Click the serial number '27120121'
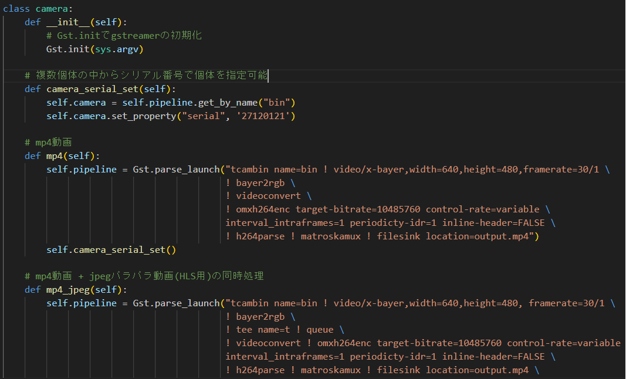 [263, 116]
